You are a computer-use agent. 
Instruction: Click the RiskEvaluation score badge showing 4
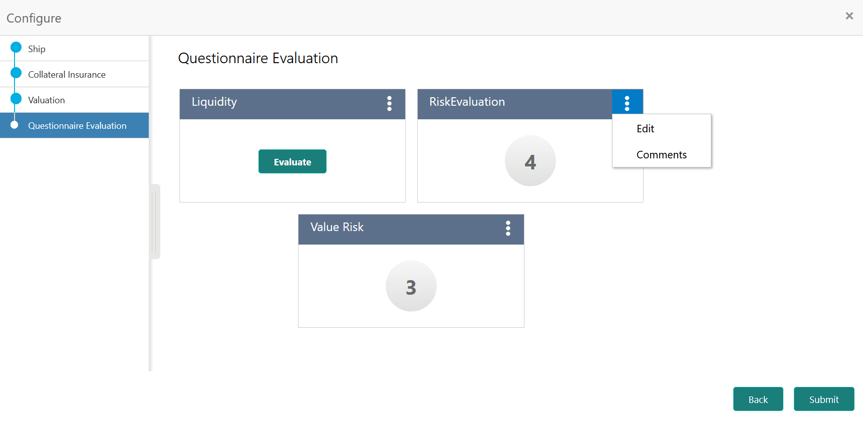pos(530,161)
